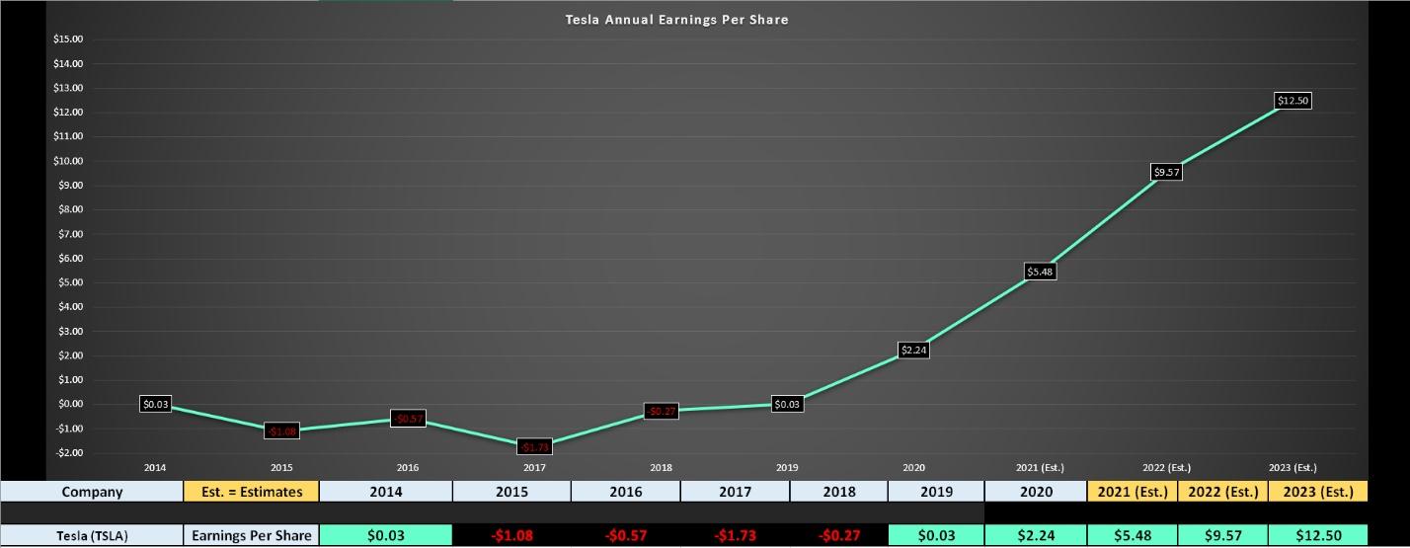Select the 2017 table header cell
This screenshot has height=548, width=1410.
[736, 491]
